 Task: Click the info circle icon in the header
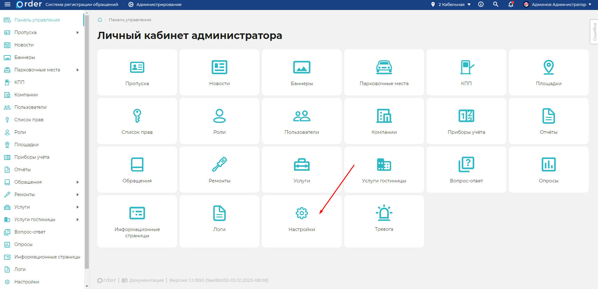(x=481, y=4)
